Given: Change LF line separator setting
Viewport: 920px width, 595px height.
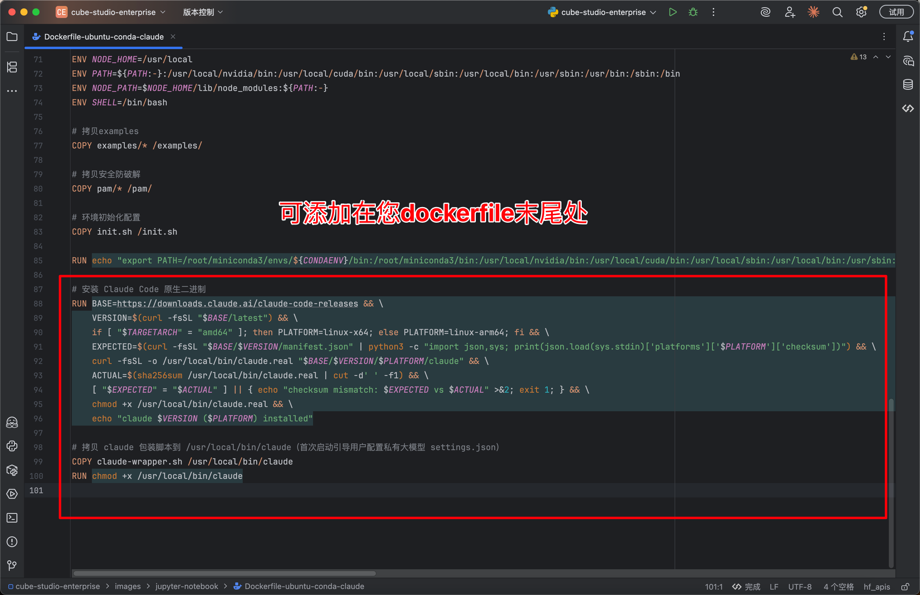Looking at the screenshot, I should tap(774, 587).
